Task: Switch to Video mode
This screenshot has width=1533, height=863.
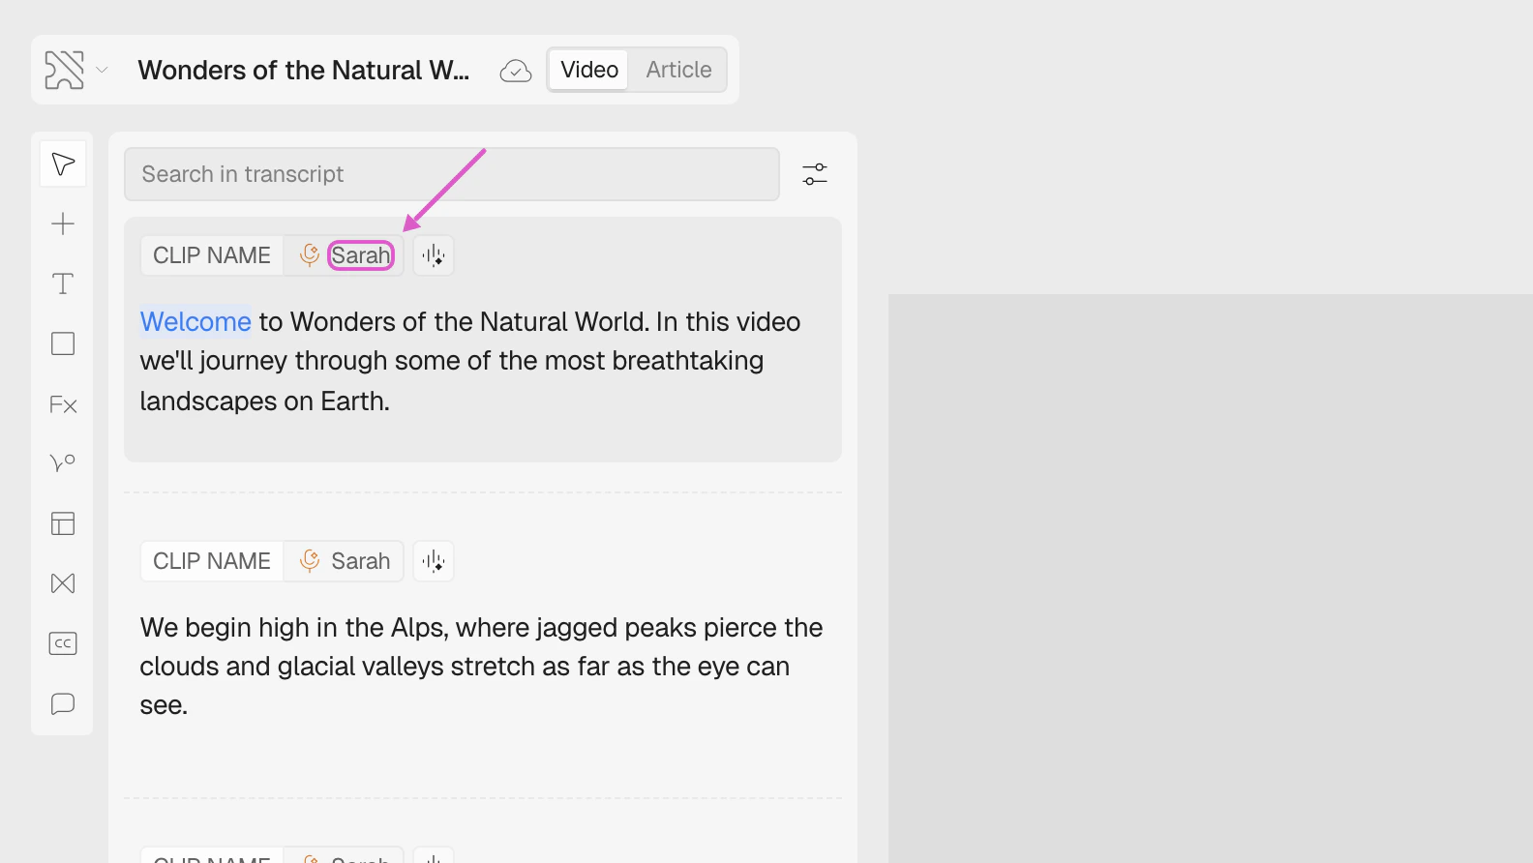Action: pos(589,70)
